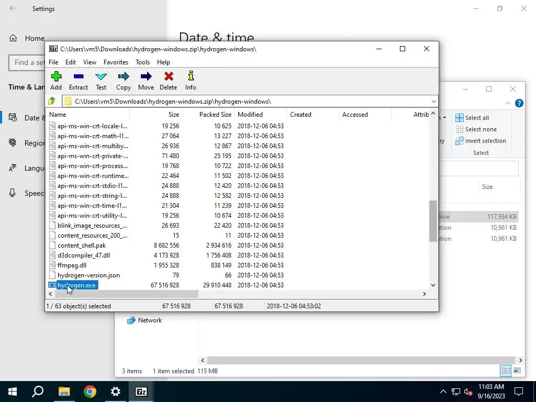Viewport: 536px width, 402px height.
Task: Expand the 7-Zip address path dropdown
Action: 434,101
